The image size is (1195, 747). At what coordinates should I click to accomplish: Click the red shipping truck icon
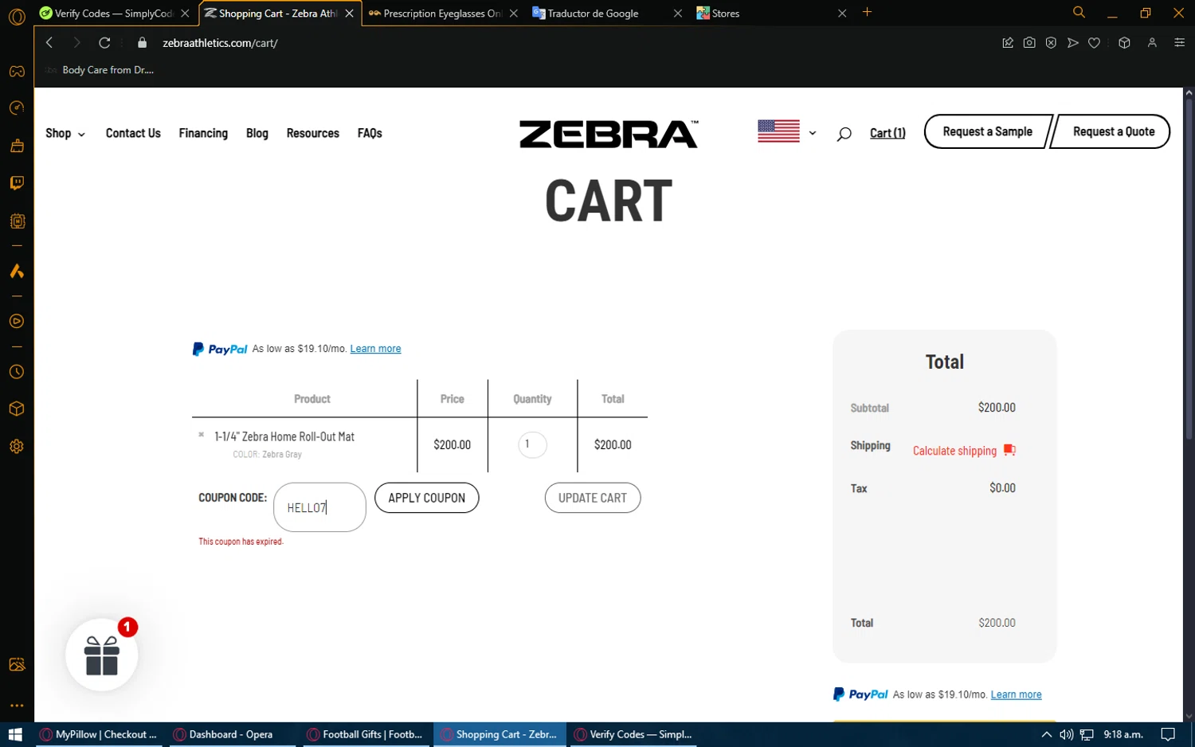[x=1009, y=450]
